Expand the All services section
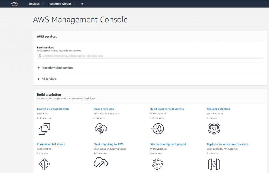This screenshot has width=269, height=173. [x=47, y=79]
